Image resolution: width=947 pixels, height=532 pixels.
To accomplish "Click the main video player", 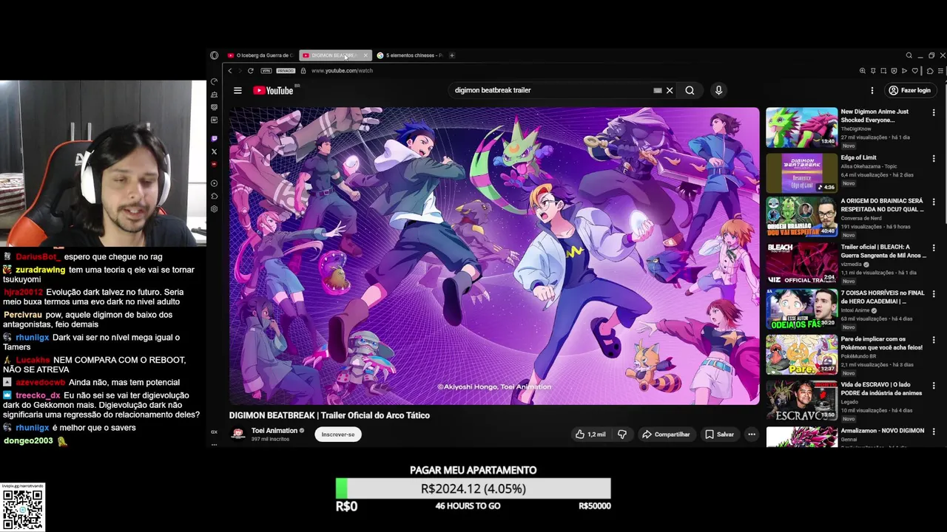I will pos(494,256).
